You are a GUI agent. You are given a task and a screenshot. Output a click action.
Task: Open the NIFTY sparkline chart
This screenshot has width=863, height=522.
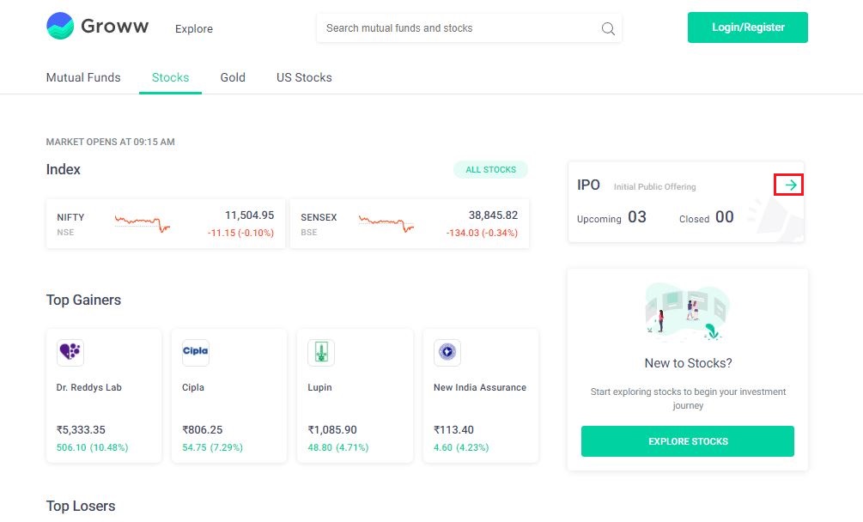click(143, 223)
